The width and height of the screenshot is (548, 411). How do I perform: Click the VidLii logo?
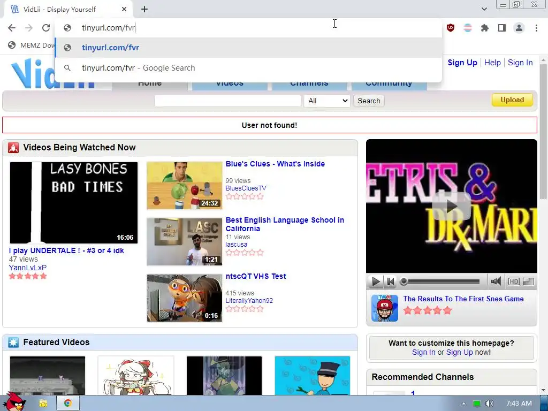[x=52, y=74]
